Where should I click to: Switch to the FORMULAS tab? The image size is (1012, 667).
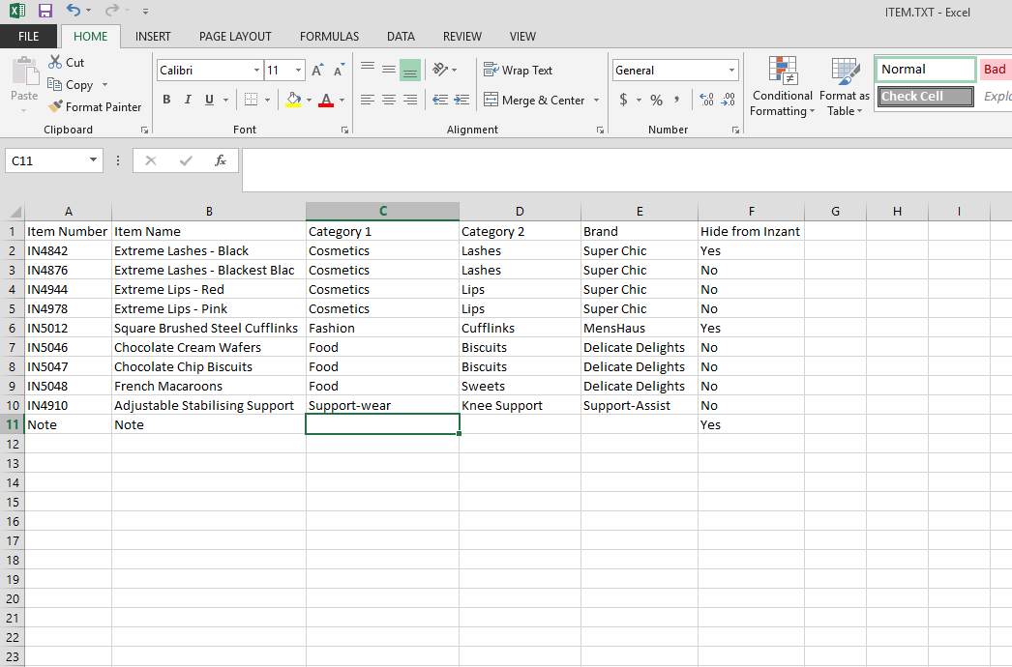pos(329,36)
